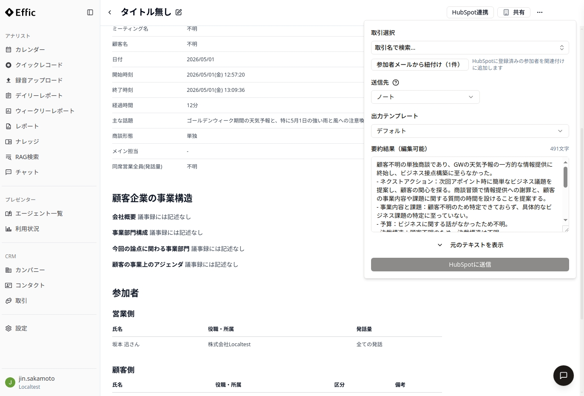
Task: Open help icon next to 送信先
Action: [396, 83]
